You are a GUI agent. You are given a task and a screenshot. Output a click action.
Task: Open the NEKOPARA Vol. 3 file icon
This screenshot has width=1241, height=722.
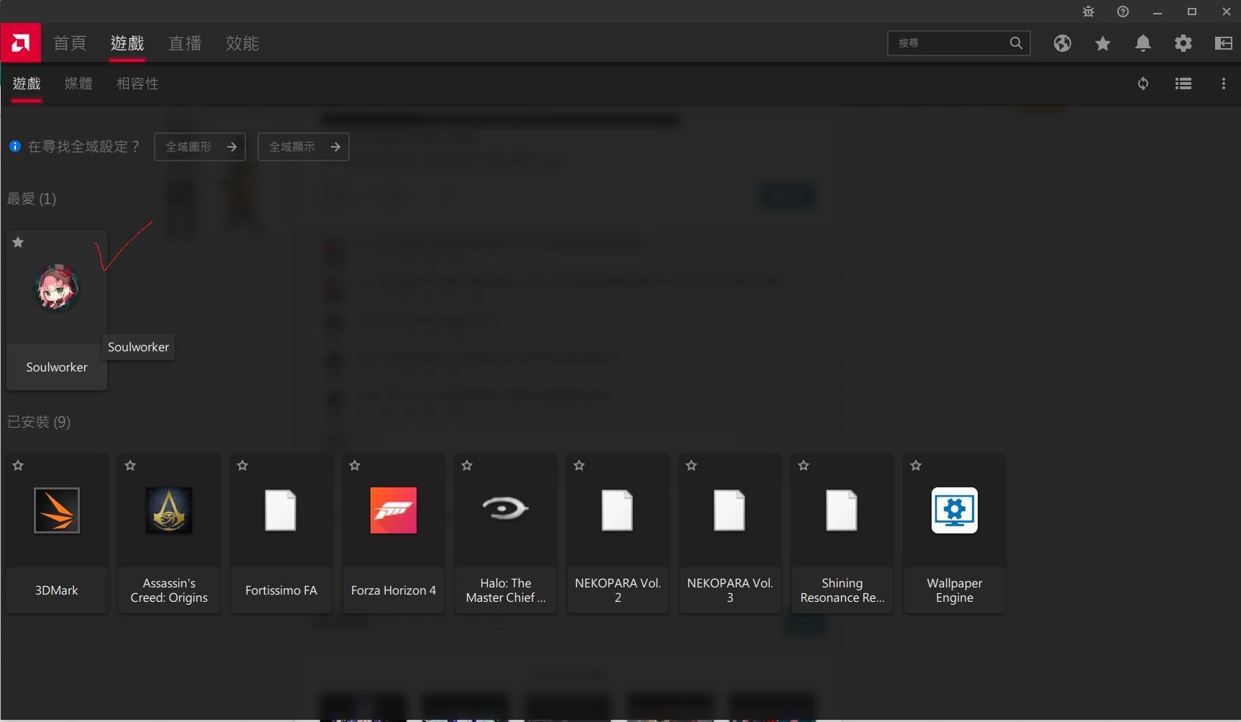729,510
